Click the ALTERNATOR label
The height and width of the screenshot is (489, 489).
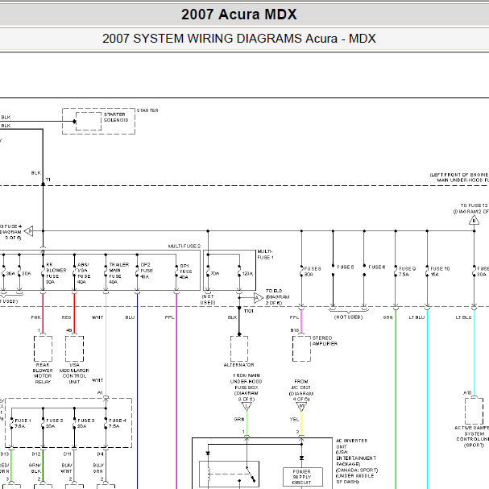(x=239, y=365)
